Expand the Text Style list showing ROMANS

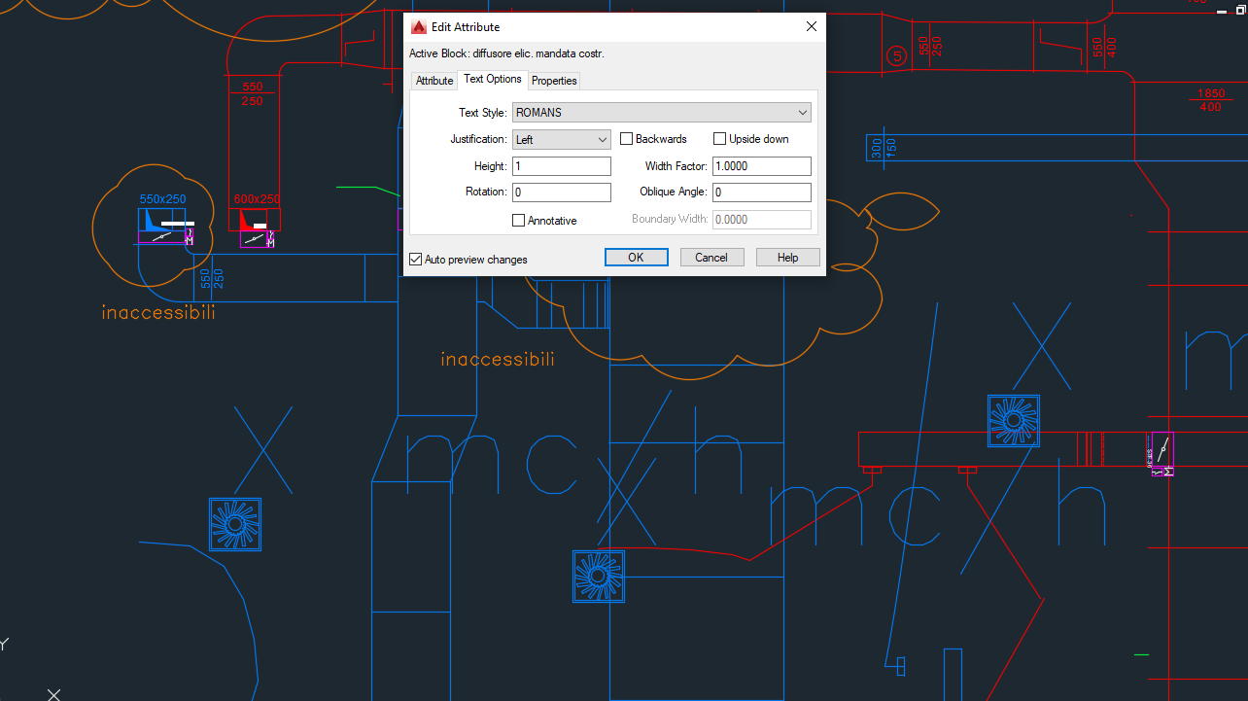(x=803, y=112)
